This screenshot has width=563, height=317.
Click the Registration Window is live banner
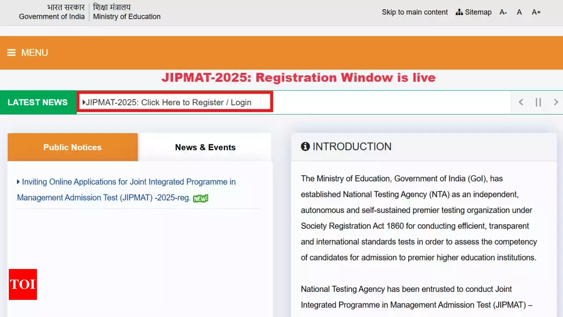tap(298, 78)
